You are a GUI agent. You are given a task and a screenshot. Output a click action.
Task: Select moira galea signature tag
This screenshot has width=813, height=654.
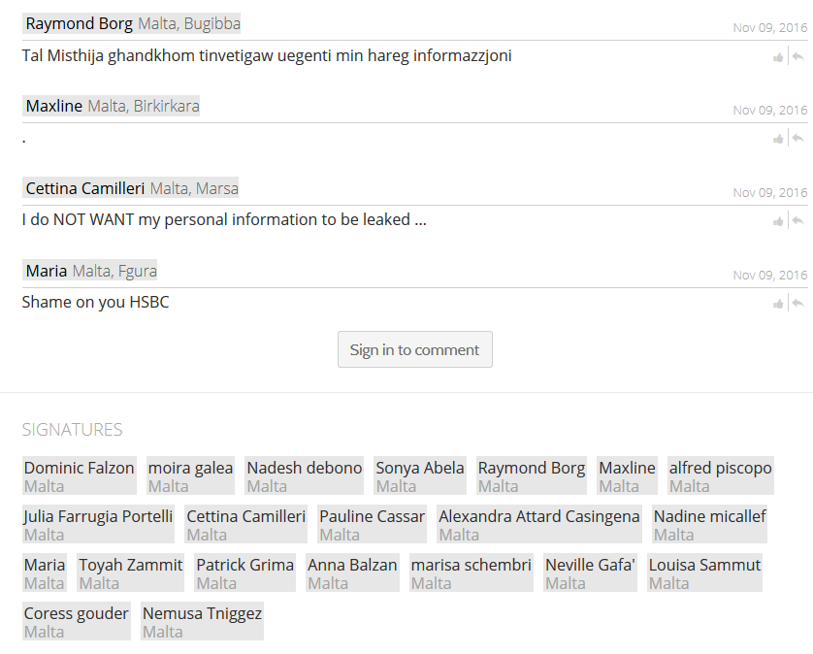(190, 475)
